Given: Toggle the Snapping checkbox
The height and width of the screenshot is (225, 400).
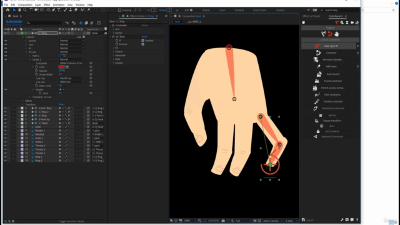Looking at the screenshot, I should click(119, 10).
